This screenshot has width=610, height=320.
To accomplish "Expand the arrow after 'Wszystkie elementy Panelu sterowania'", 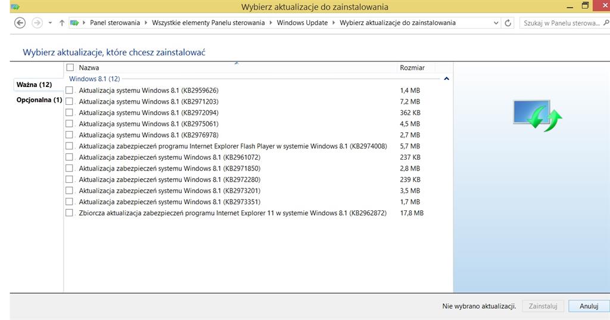I will coord(271,23).
